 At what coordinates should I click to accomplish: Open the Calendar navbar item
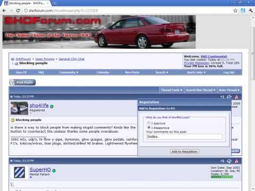103,72
